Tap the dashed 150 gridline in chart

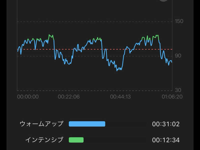pos(95,22)
